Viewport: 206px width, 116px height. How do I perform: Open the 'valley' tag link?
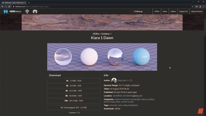tap(125, 105)
